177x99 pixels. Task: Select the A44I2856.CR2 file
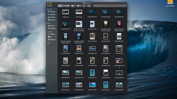point(92,48)
